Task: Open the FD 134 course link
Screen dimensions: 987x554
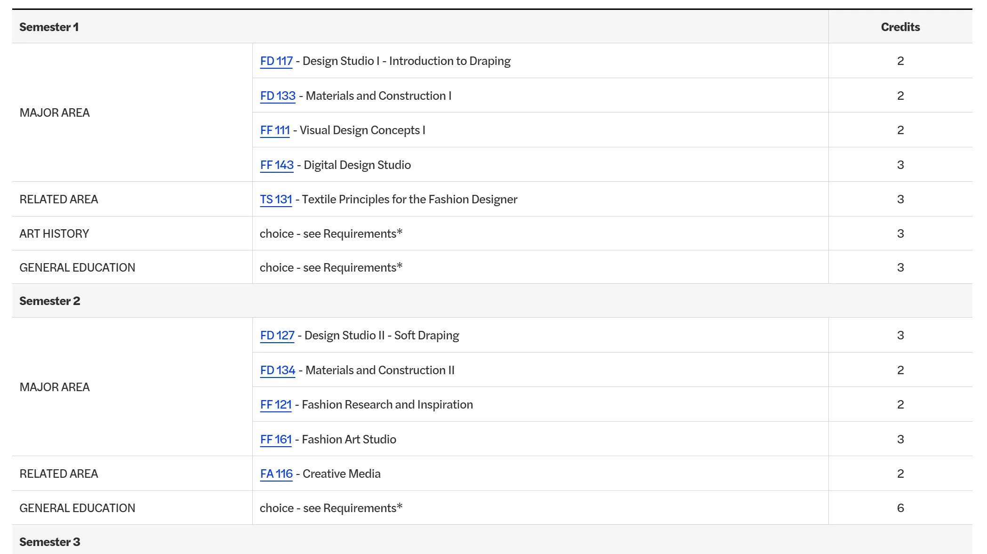Action: [278, 370]
